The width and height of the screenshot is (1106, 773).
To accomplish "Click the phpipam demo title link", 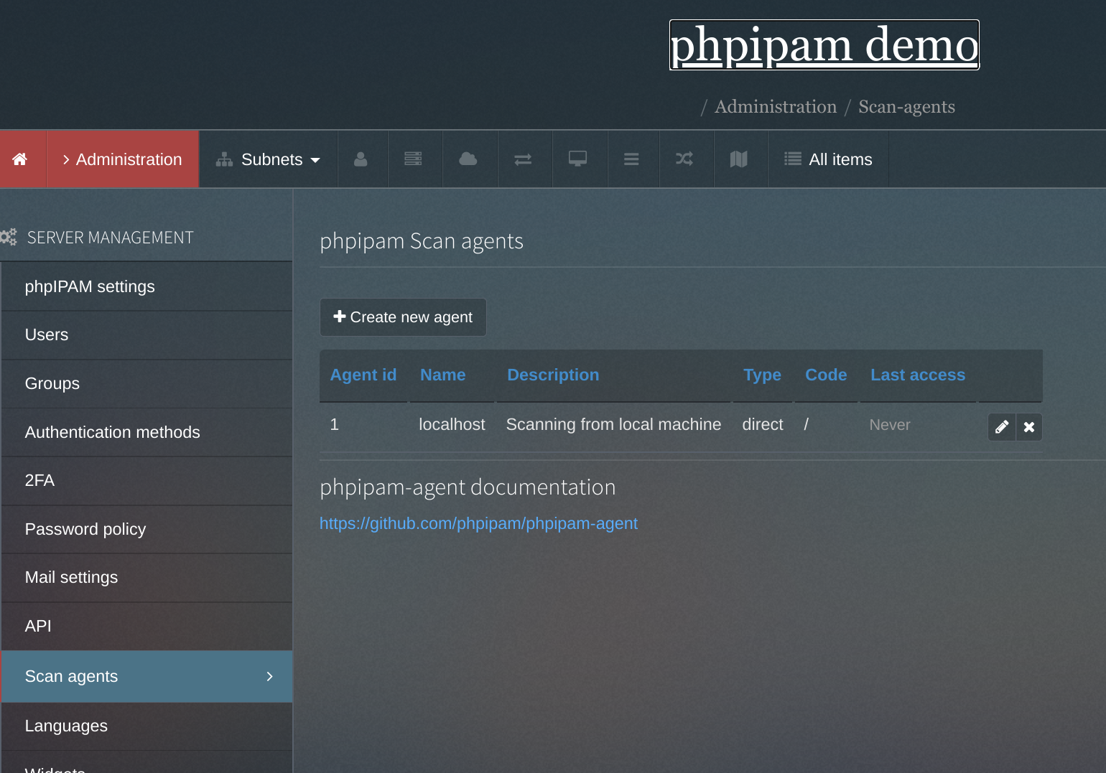I will (x=824, y=45).
